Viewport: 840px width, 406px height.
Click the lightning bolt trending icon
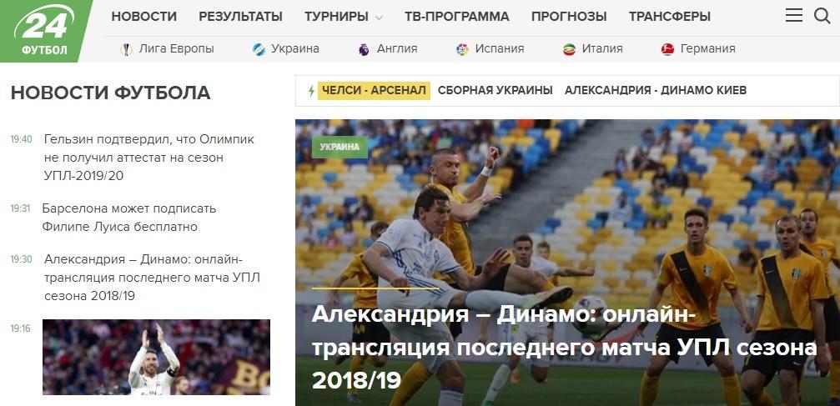point(311,91)
